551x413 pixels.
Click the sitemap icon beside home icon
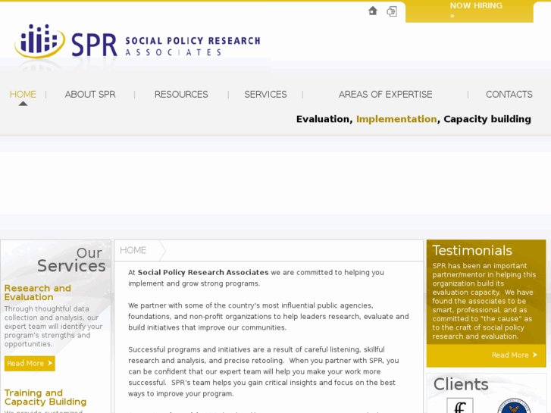pos(392,11)
